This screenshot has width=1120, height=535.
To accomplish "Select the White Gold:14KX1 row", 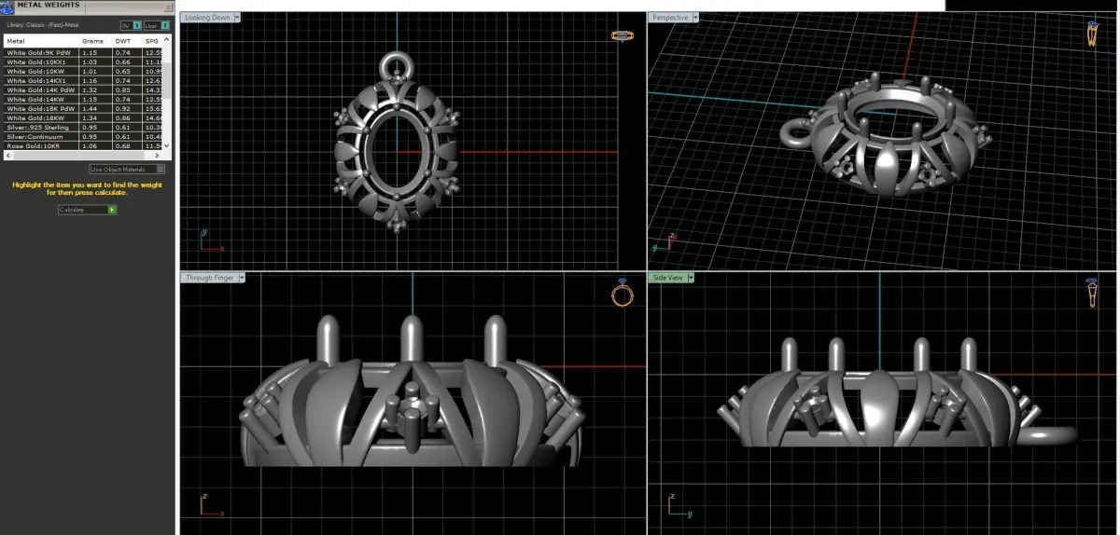I will 84,81.
